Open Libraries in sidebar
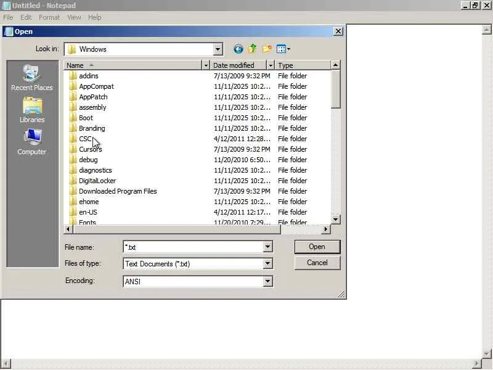 pyautogui.click(x=32, y=110)
